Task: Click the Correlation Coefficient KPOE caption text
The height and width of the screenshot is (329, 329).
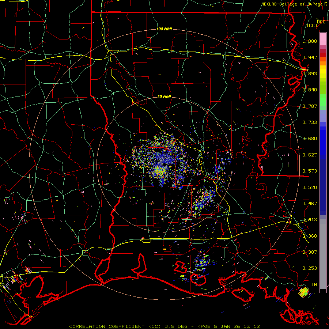Action: pyautogui.click(x=164, y=326)
